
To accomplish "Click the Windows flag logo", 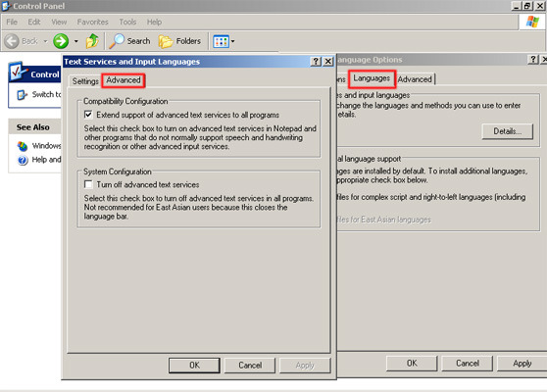I will tap(532, 22).
